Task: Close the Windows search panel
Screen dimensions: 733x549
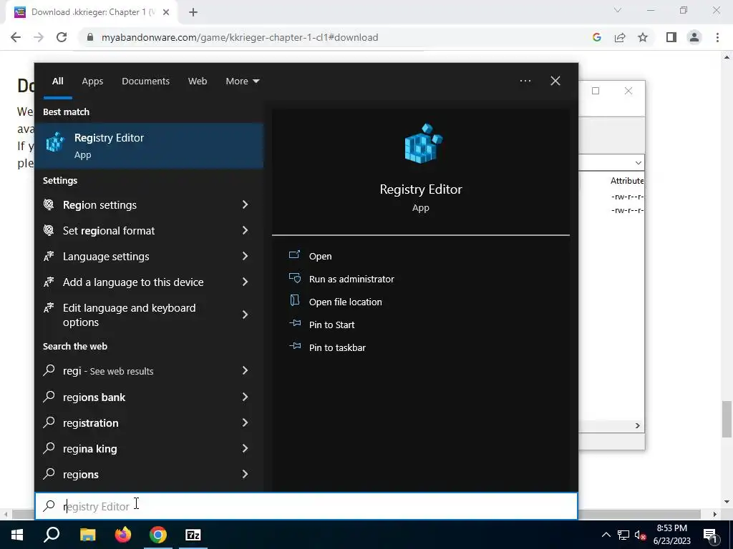Action: [x=555, y=81]
